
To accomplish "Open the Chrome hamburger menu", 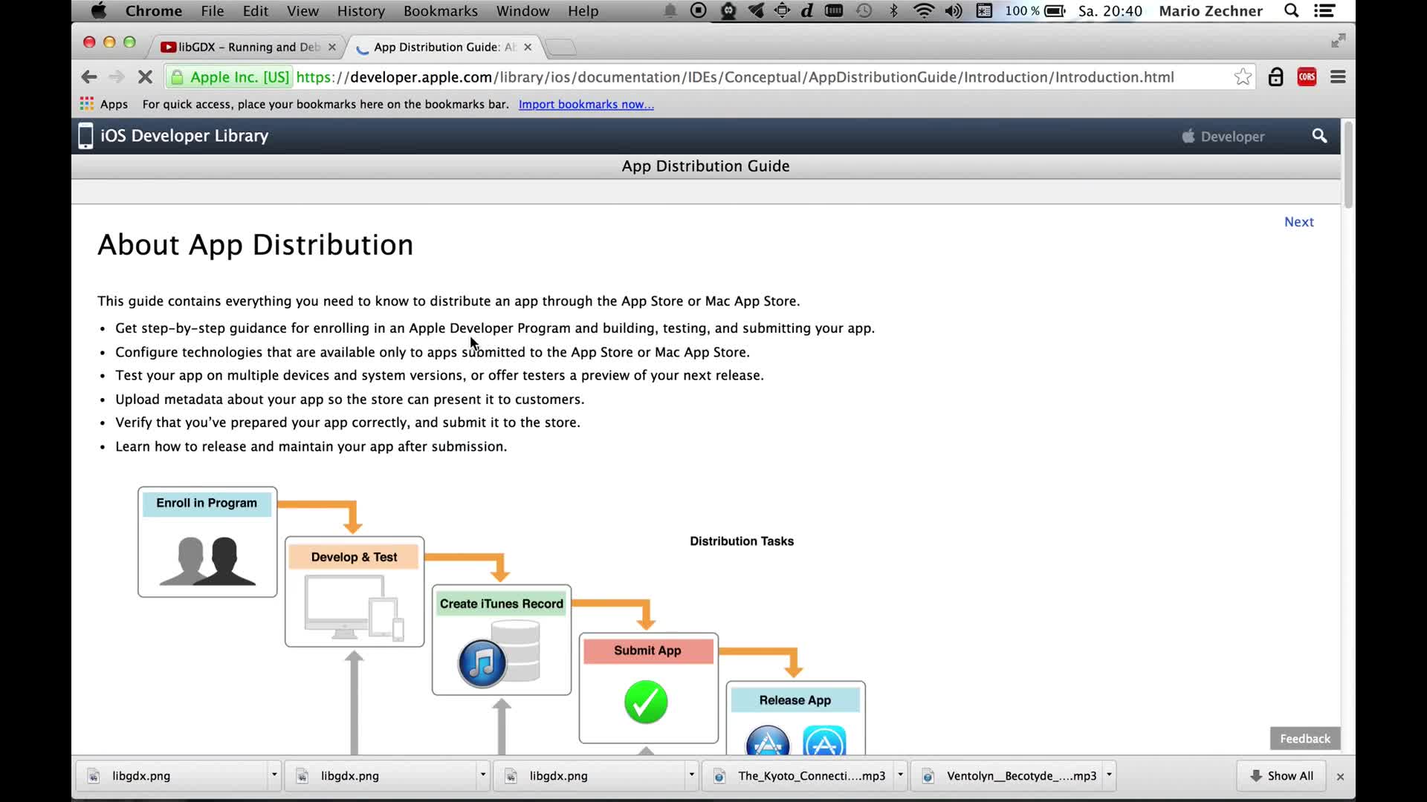I will (x=1338, y=77).
